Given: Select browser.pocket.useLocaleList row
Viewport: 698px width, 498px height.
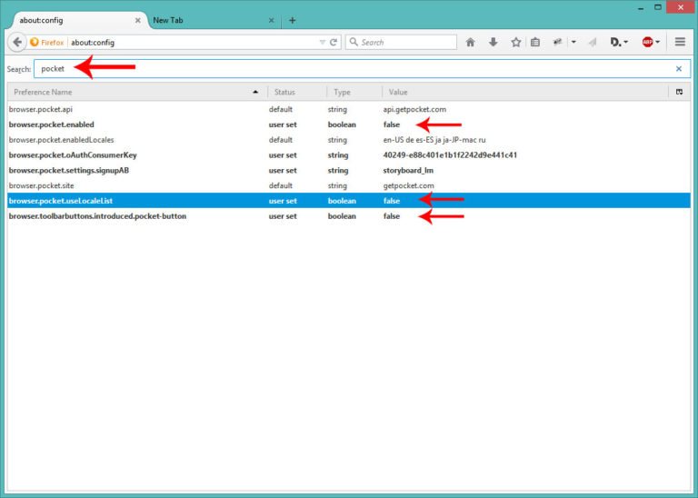Looking at the screenshot, I should tap(349, 201).
